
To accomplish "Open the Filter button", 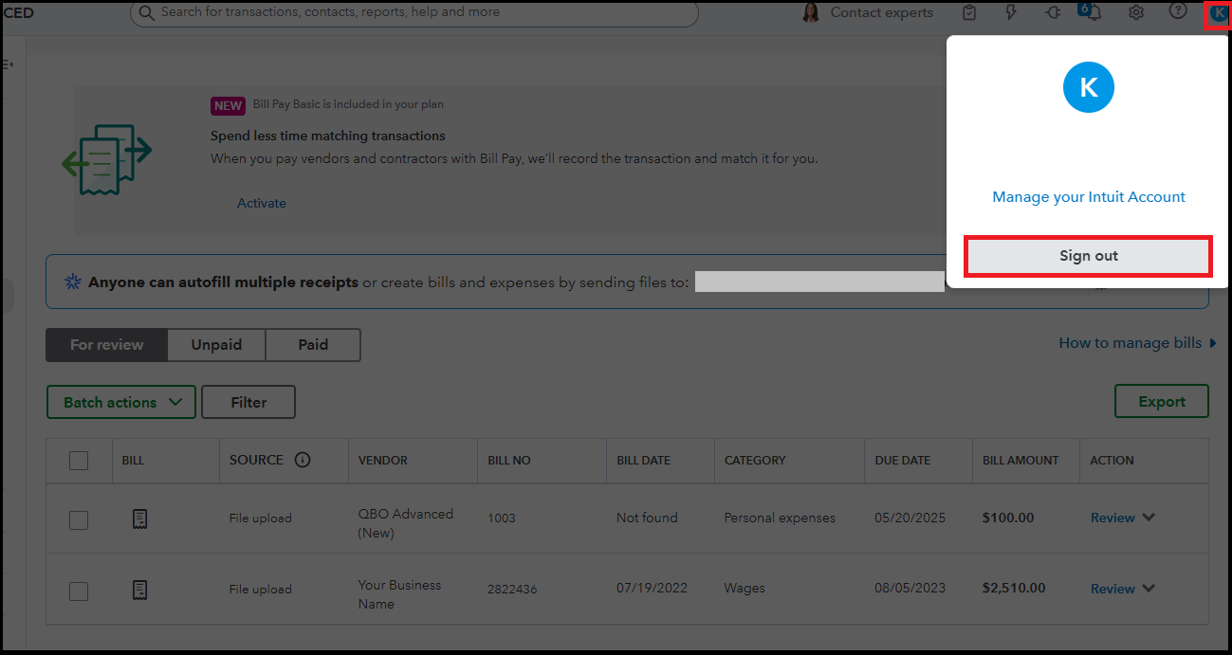I will [x=248, y=402].
